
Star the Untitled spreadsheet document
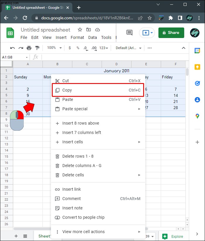[x=80, y=30]
